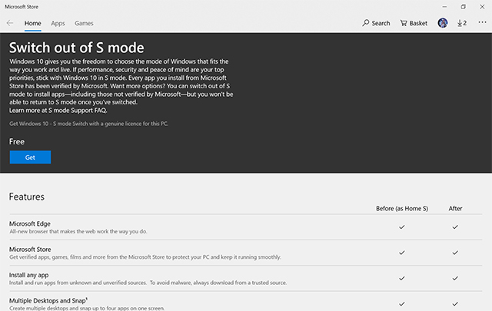Click the After column header
Viewport: 492px width, 311px height.
coord(455,208)
